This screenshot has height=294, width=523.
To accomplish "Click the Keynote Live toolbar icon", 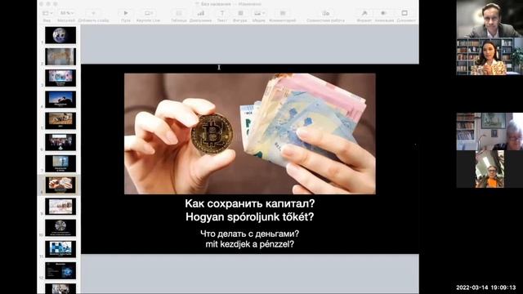I will (148, 13).
